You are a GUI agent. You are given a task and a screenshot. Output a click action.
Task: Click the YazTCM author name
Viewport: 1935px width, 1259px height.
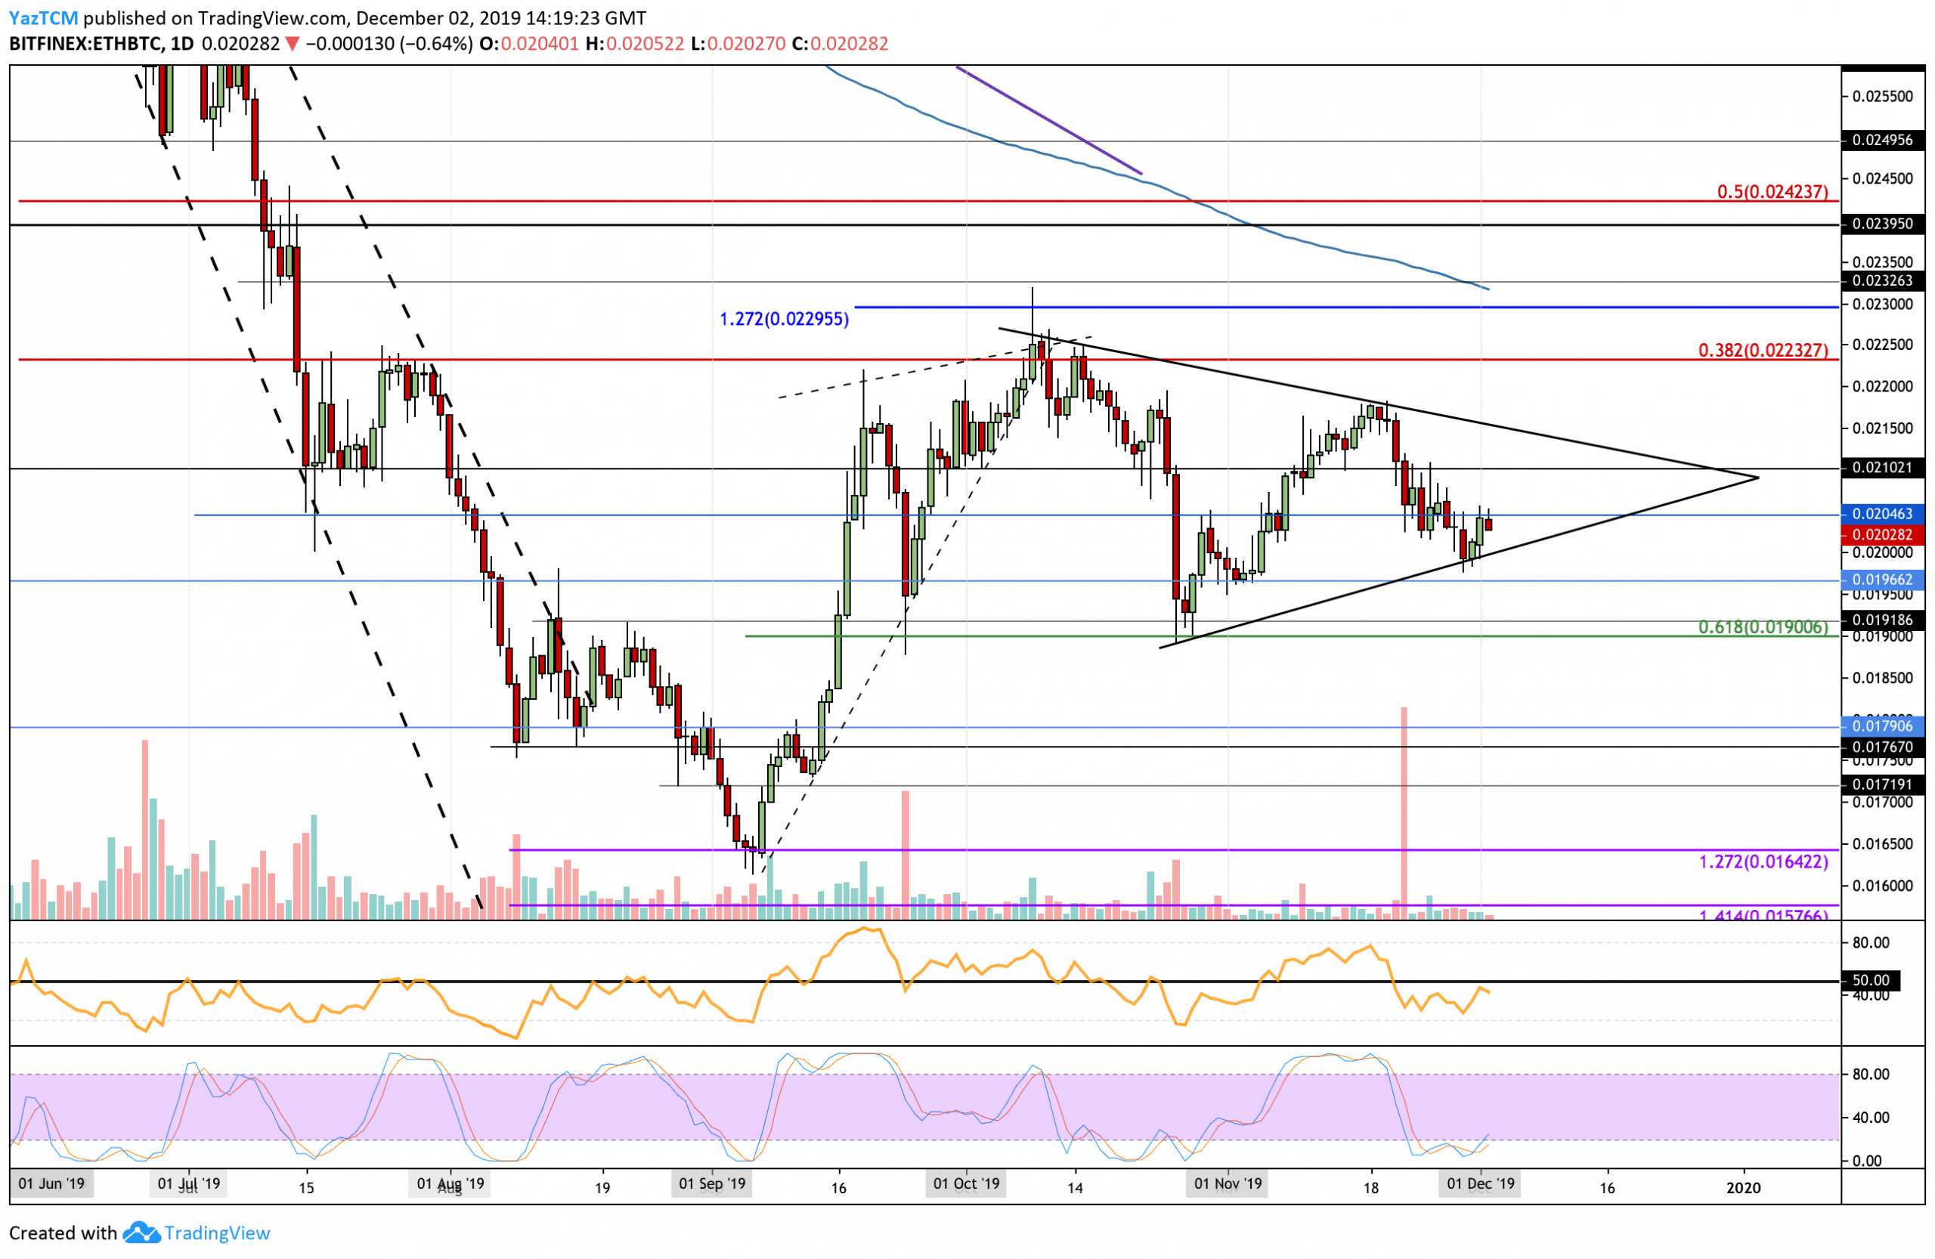44,18
